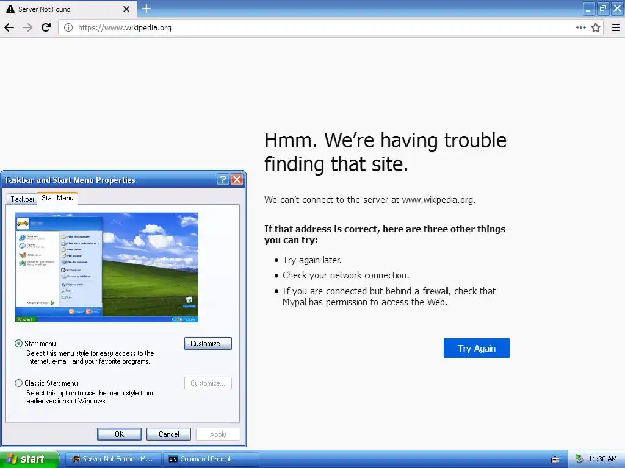Click OK in Taskbar Properties dialog
Screen dimensions: 625x468
pos(119,434)
